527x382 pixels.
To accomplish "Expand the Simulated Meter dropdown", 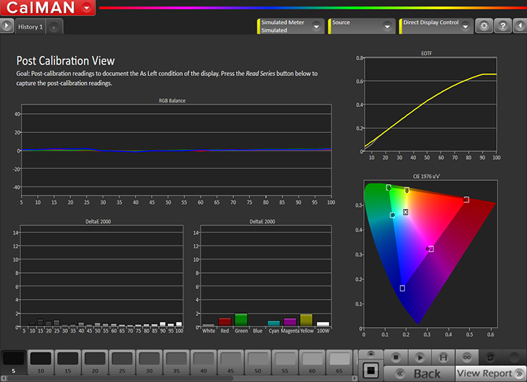I will coord(316,26).
